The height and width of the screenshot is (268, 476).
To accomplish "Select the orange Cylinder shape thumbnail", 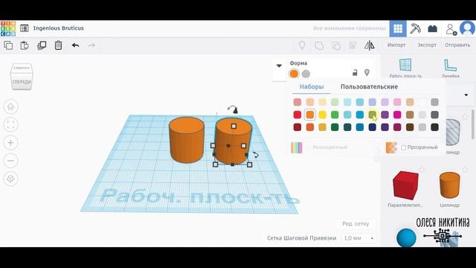I will (449, 185).
